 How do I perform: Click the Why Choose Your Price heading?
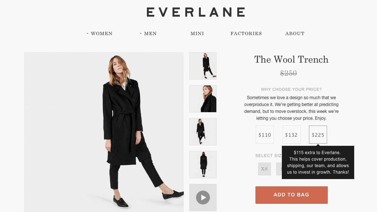[291, 89]
